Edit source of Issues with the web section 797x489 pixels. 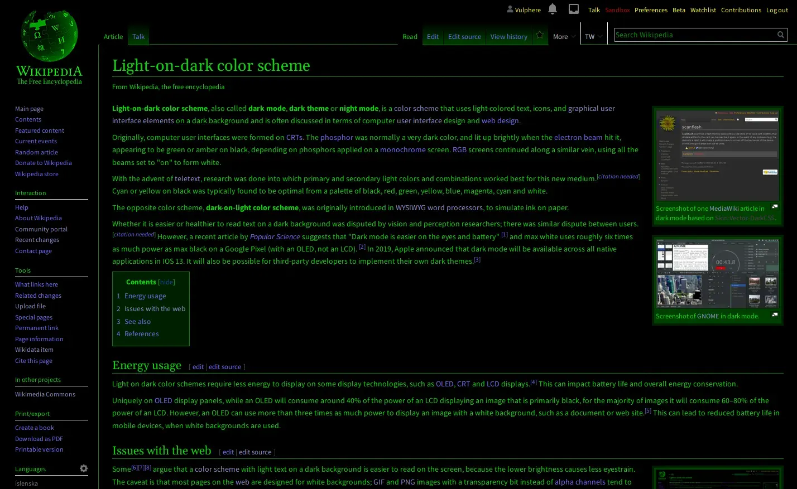[255, 452]
